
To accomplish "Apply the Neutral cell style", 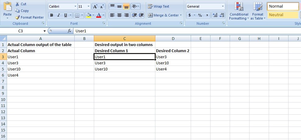I will (x=283, y=15).
